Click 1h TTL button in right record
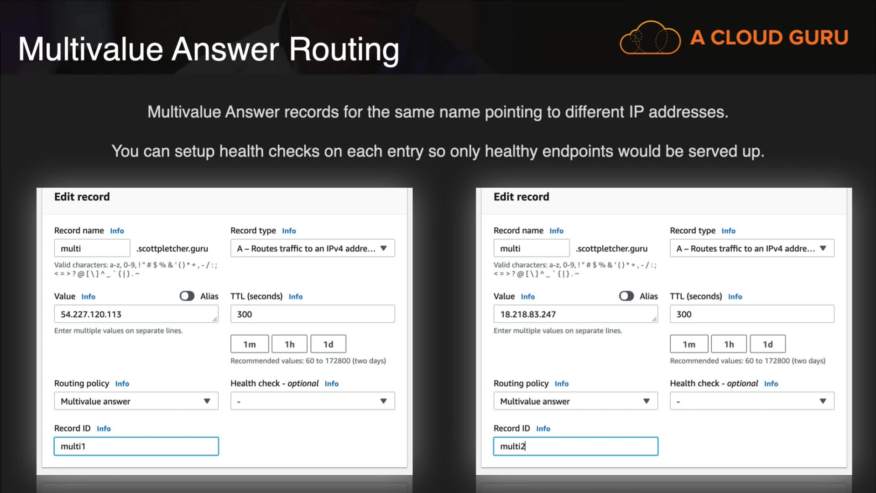 [x=729, y=344]
